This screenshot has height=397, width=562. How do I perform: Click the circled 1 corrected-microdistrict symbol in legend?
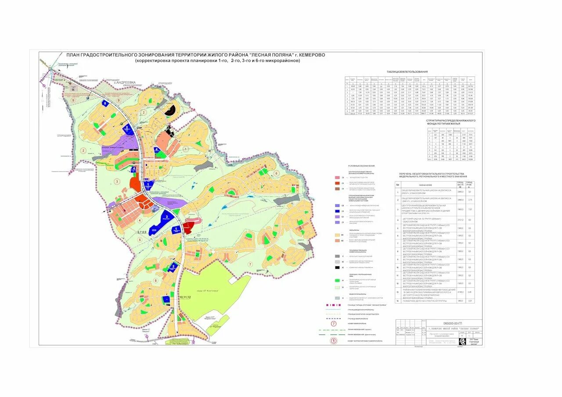pyautogui.click(x=333, y=340)
